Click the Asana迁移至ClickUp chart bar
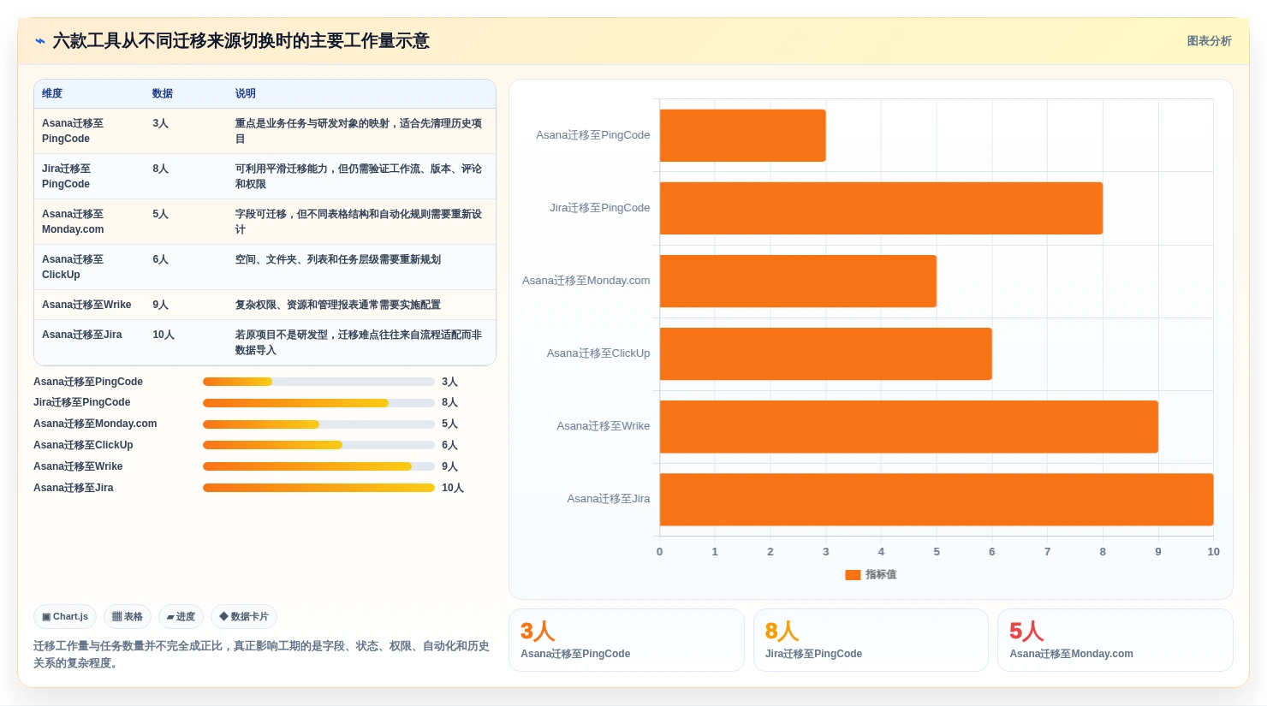Image resolution: width=1267 pixels, height=706 pixels. [x=825, y=353]
